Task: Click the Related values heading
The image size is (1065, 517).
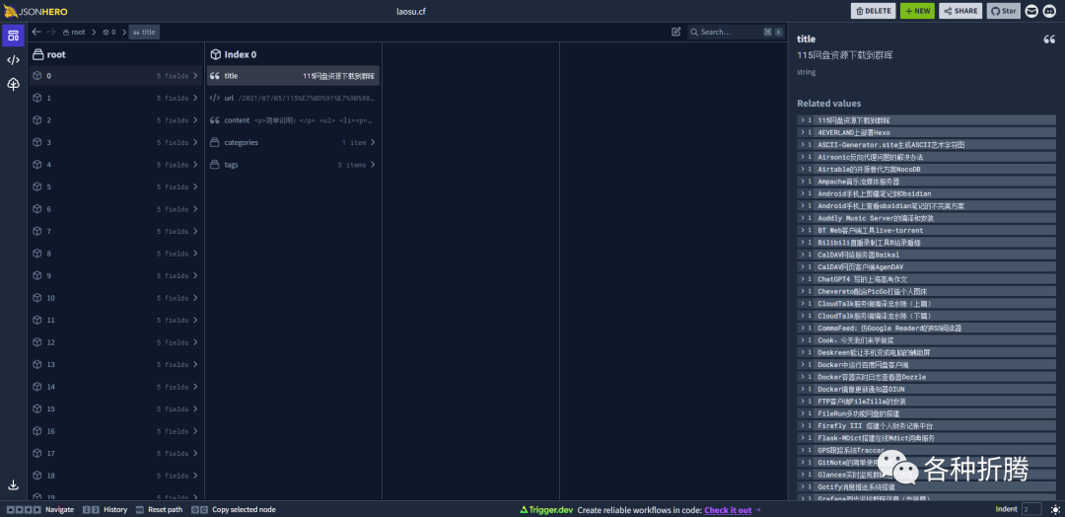Action: (x=828, y=104)
